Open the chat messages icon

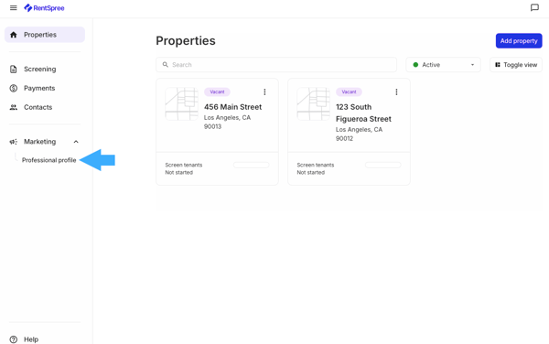pyautogui.click(x=534, y=7)
